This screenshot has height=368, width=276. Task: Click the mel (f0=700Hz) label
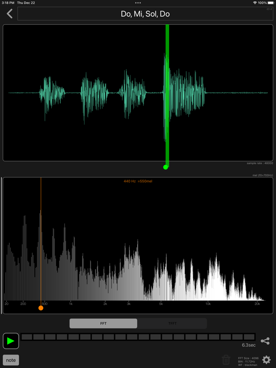coord(263,175)
